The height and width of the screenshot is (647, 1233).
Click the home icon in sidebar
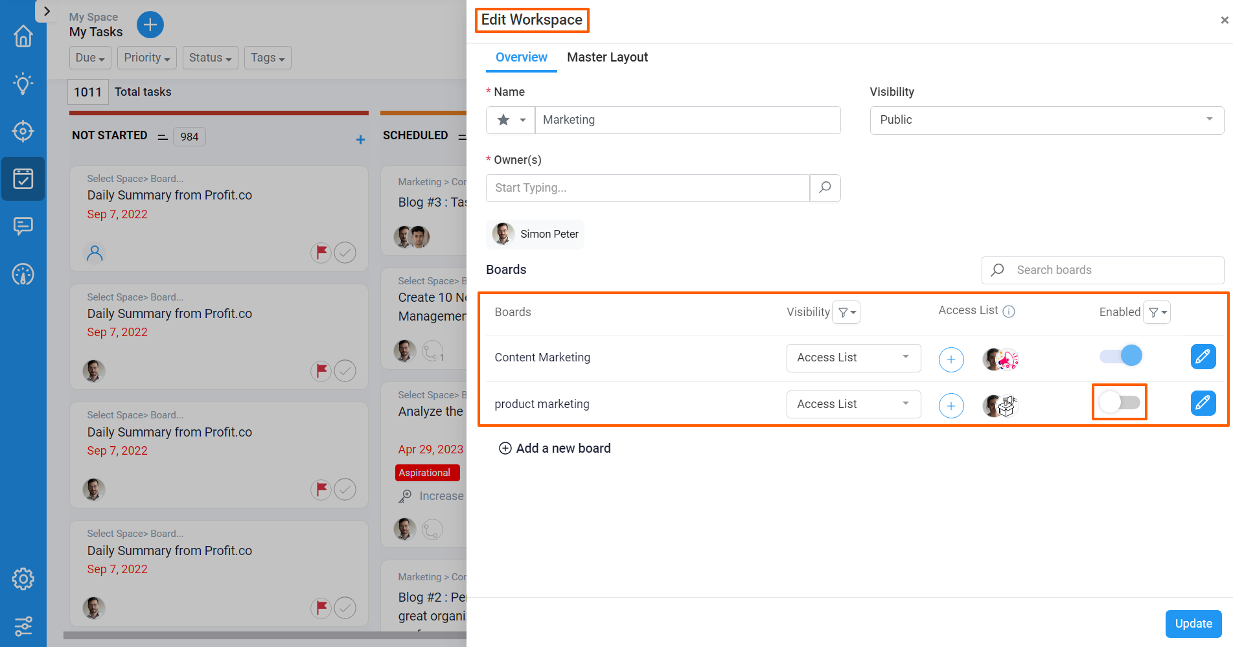tap(23, 36)
